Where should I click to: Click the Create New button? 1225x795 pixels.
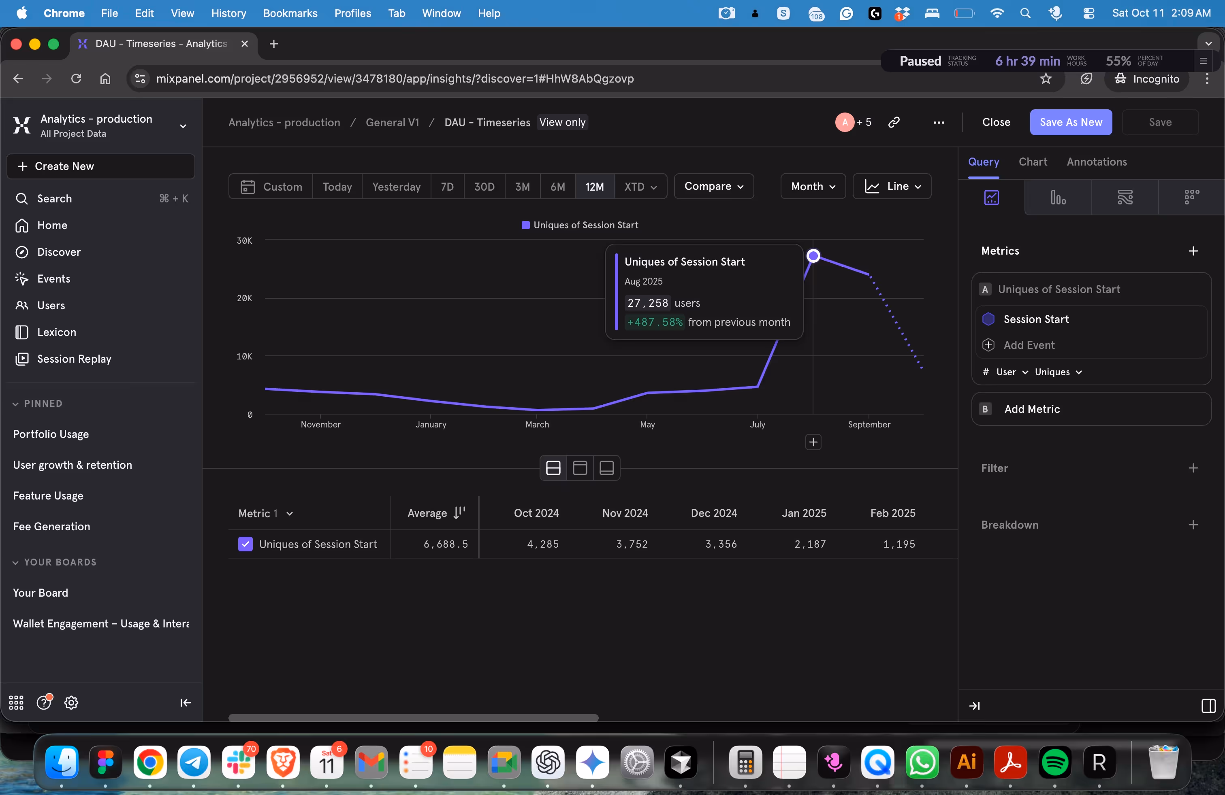pyautogui.click(x=101, y=166)
